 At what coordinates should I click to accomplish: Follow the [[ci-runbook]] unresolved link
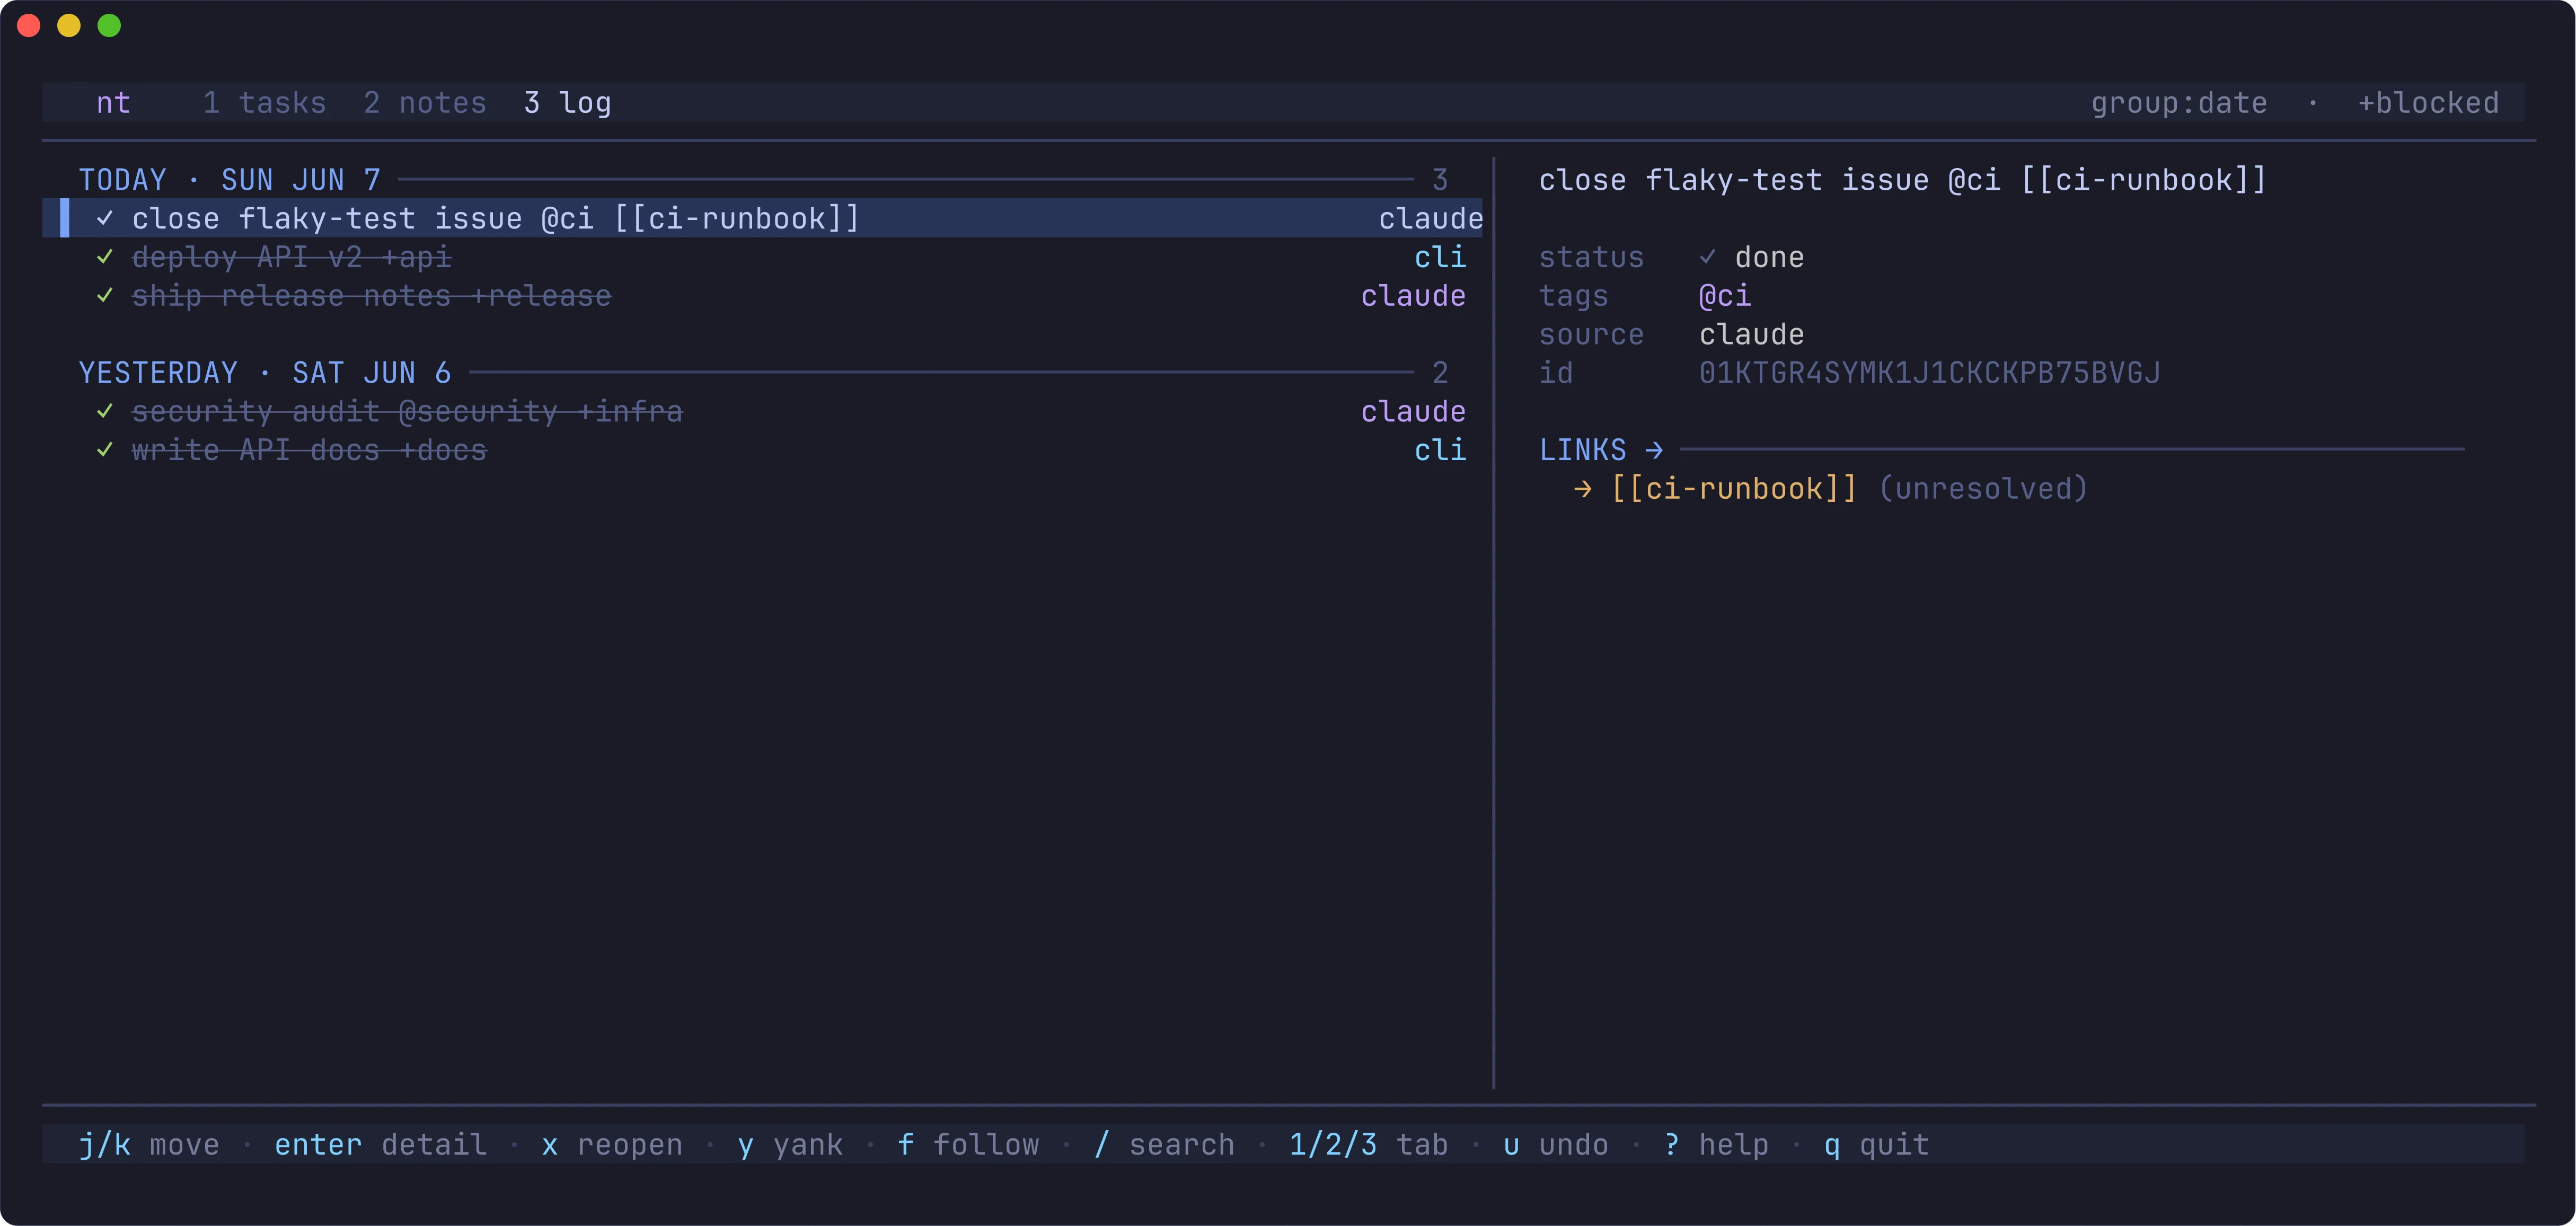tap(1734, 489)
